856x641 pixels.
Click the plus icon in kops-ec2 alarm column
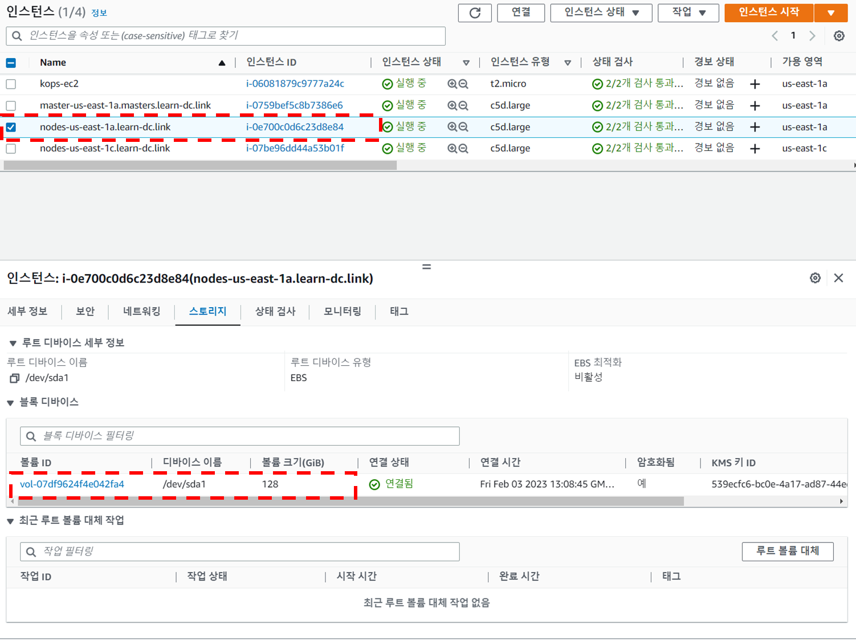(755, 84)
